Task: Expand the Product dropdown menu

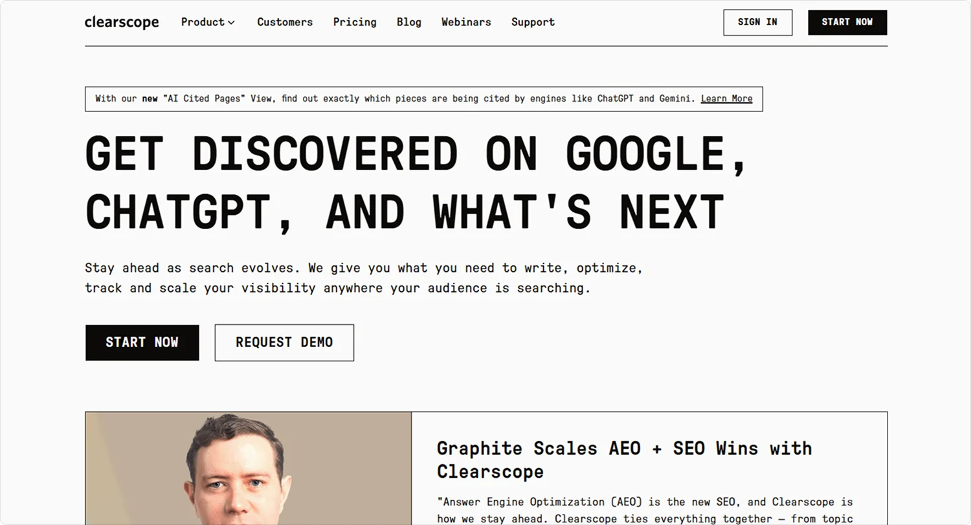Action: [208, 22]
